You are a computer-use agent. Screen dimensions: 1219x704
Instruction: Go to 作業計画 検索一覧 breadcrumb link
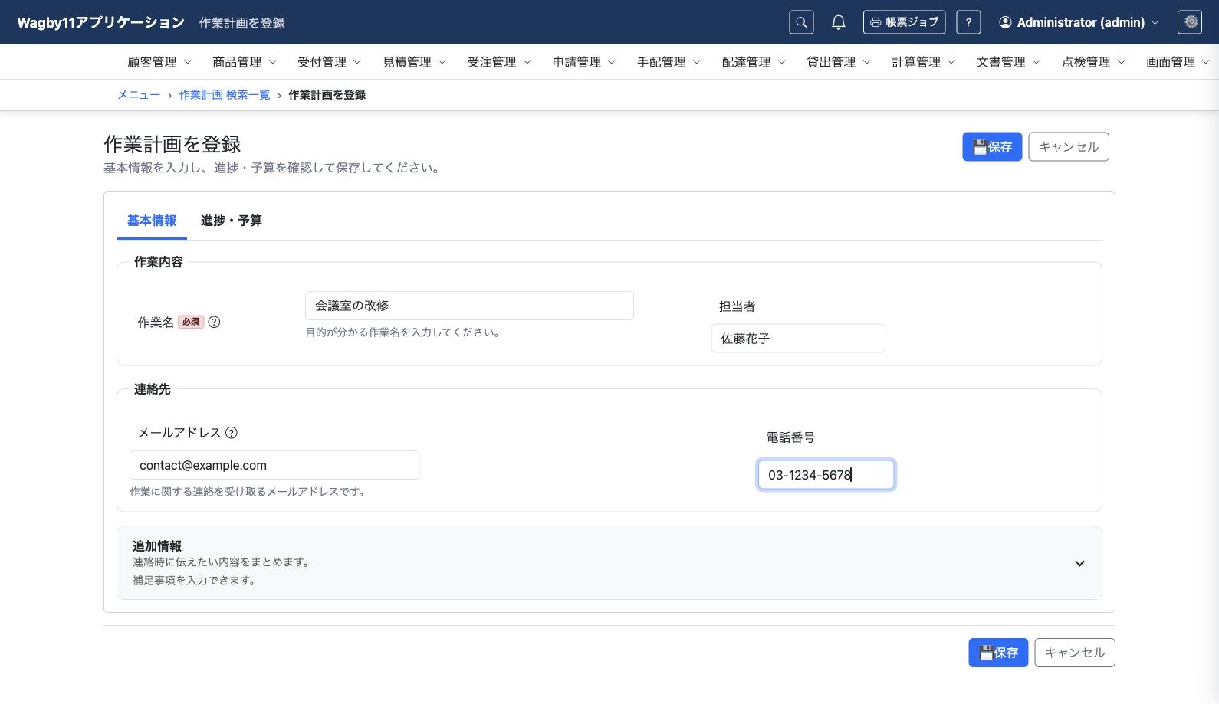[225, 95]
